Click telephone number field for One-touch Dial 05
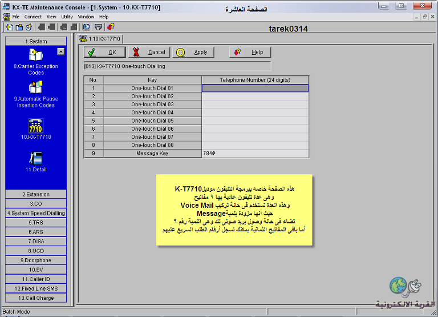Screen dimensions: 438x317 coord(255,121)
